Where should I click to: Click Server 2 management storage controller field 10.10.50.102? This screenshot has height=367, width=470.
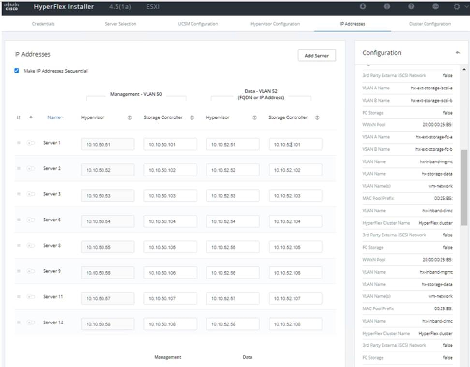pyautogui.click(x=170, y=170)
